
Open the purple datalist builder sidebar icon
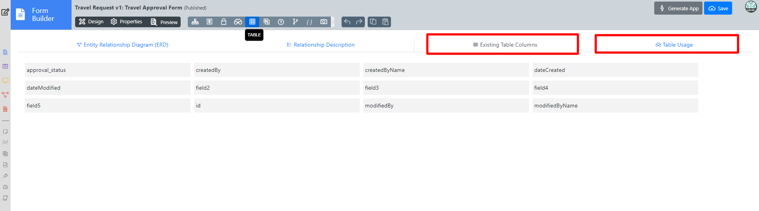click(x=5, y=66)
